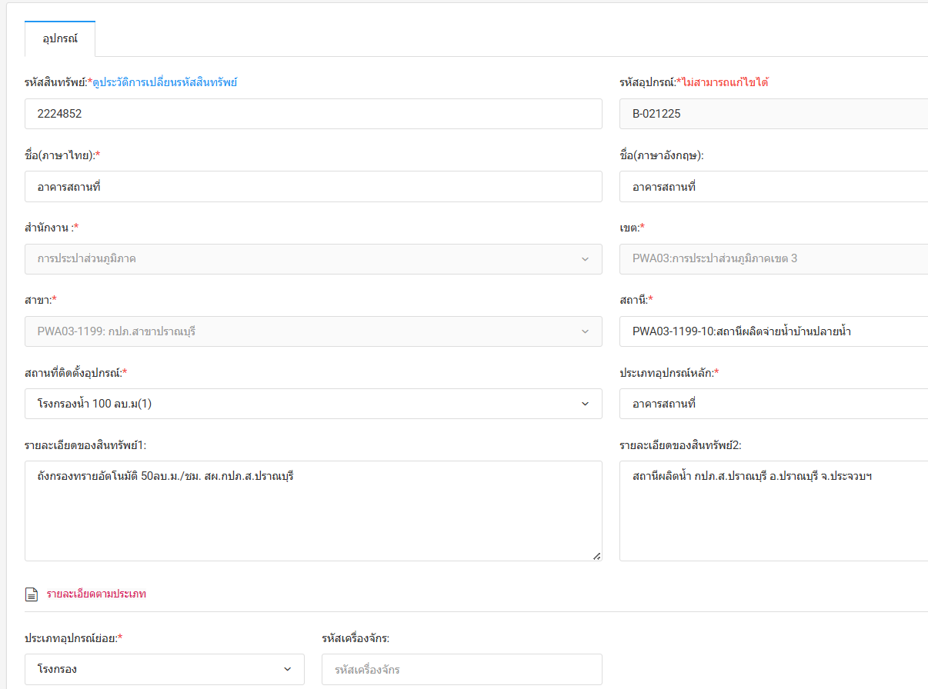Click the รายละเอียดของสินทรัพย์2 text area
Screen dimensions: 928x689
point(773,511)
